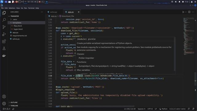This screenshot has width=197, height=111.
Task: Click the lock screen icon in panel
Action: point(192,2)
